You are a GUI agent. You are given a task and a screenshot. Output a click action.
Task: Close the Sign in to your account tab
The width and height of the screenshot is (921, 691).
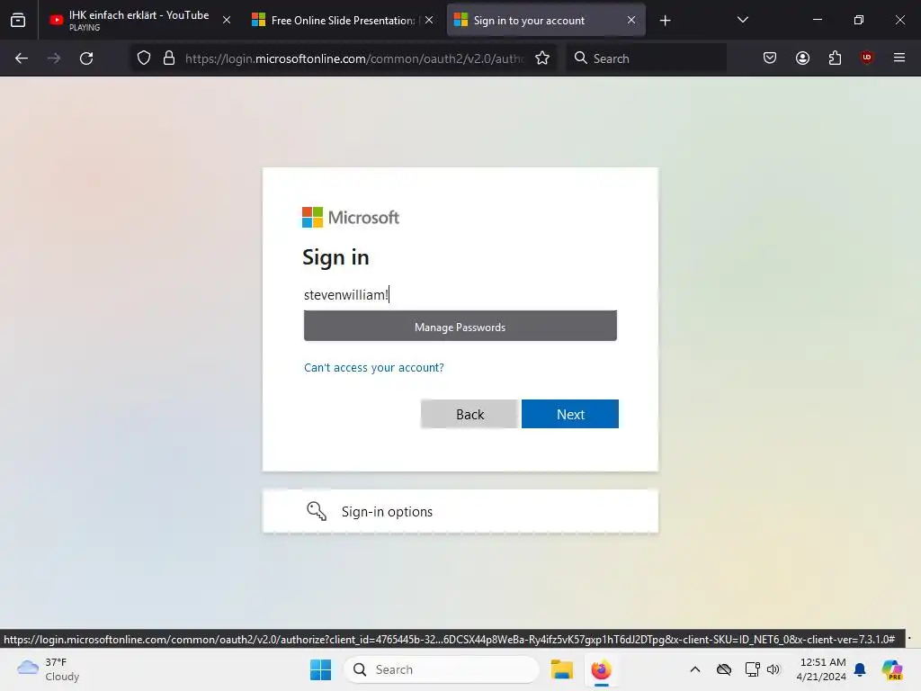[631, 21]
